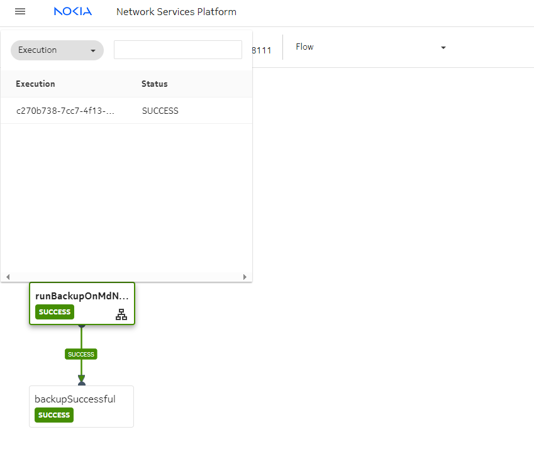Sort by Execution column header

36,84
